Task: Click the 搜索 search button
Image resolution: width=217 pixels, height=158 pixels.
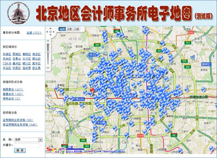Action: (20, 150)
